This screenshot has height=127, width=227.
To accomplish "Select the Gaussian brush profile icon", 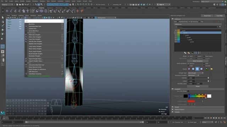I will tap(189, 69).
